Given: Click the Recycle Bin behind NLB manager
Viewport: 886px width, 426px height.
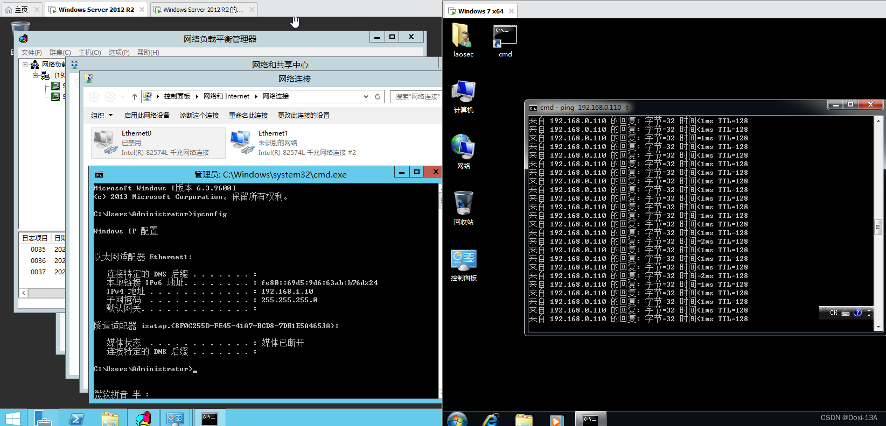Looking at the screenshot, I should (x=20, y=26).
